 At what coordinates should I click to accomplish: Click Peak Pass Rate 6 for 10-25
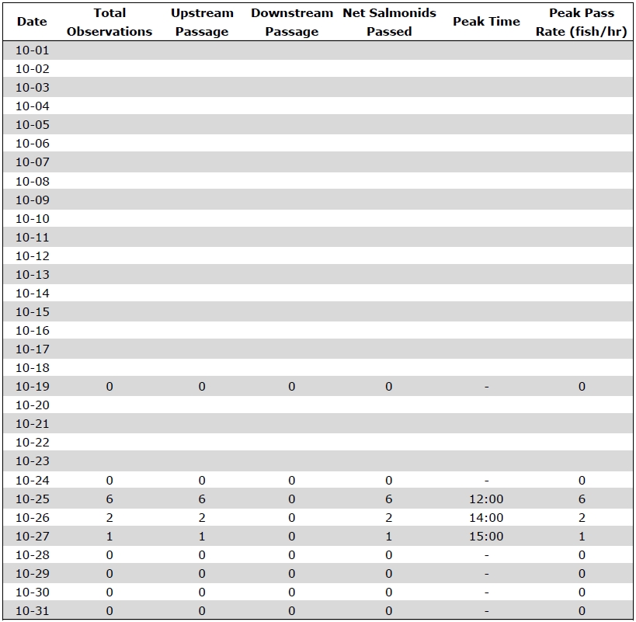point(582,499)
